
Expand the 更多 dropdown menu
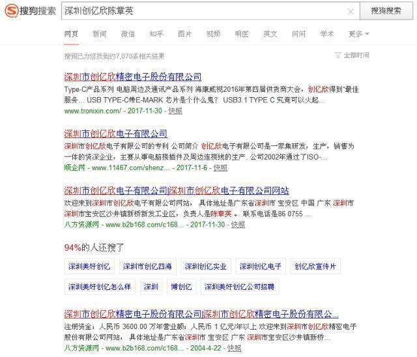click(x=358, y=34)
